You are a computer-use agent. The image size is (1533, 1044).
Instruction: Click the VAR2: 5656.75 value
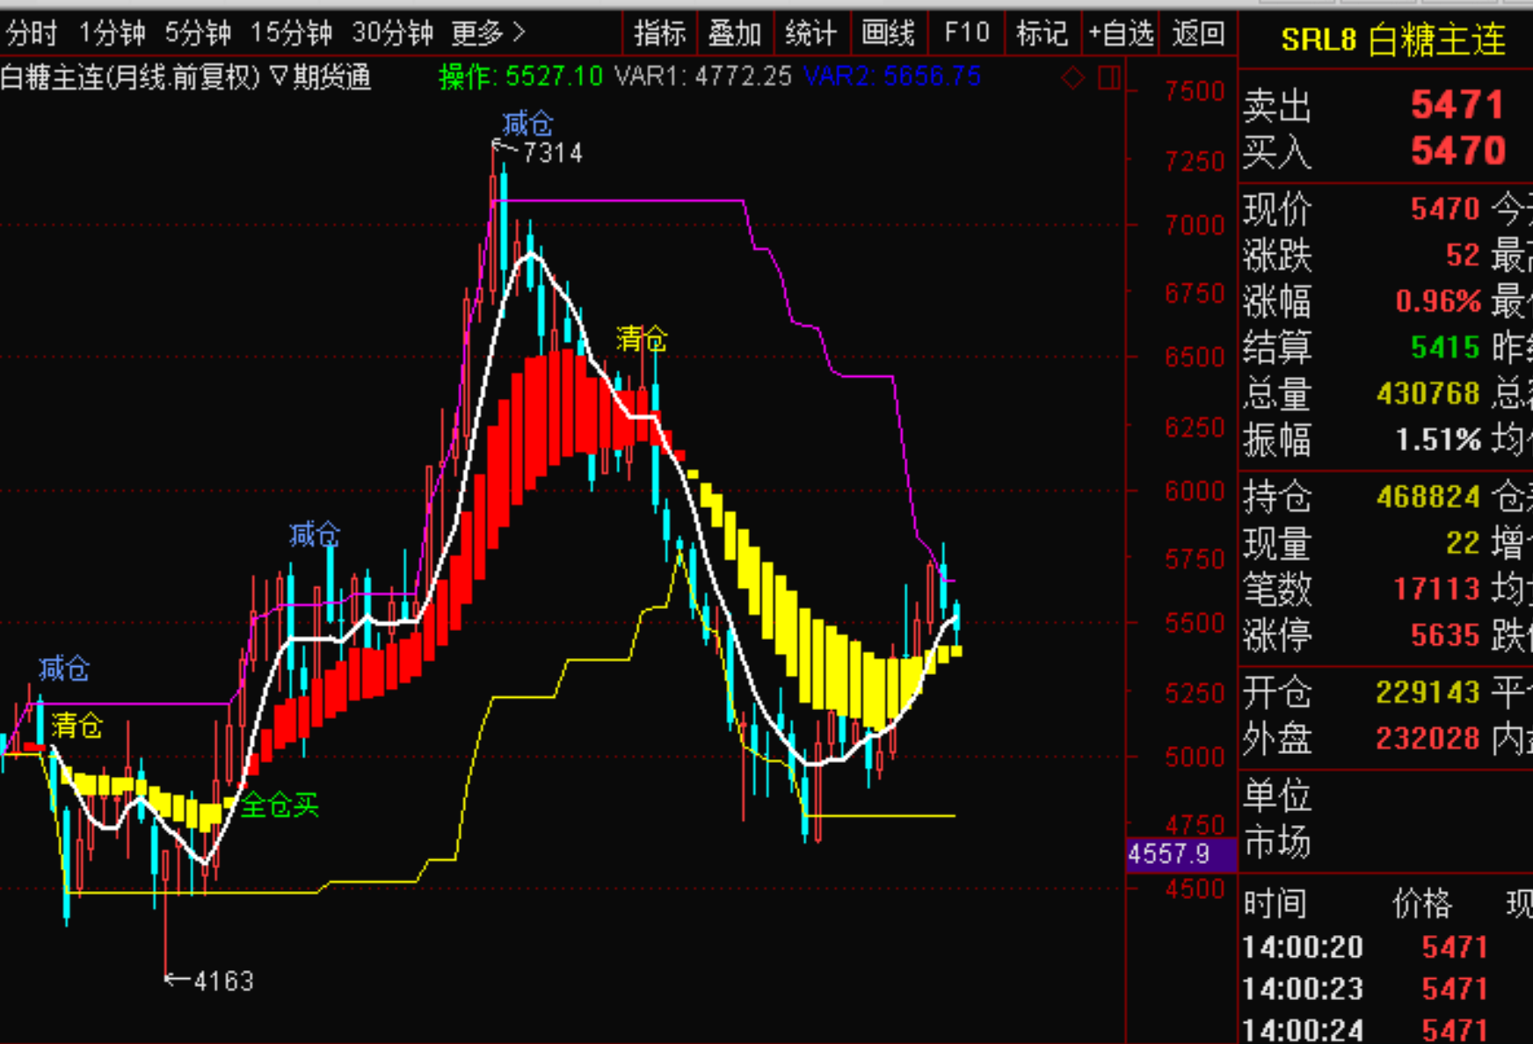[892, 77]
